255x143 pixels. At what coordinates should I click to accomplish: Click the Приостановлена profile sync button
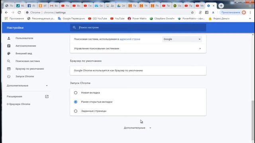click(x=233, y=12)
